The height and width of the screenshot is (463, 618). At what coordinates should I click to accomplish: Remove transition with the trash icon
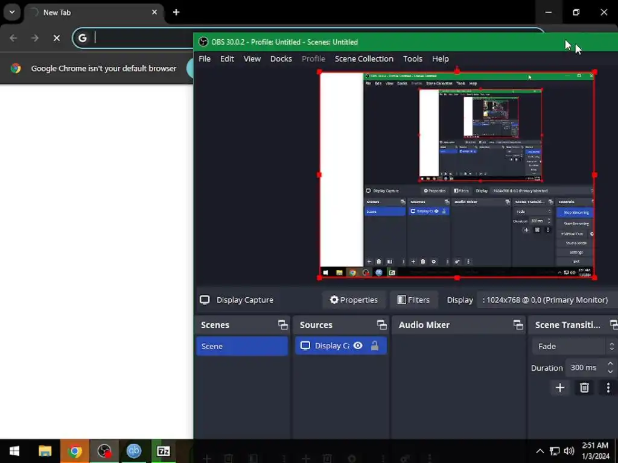pyautogui.click(x=584, y=388)
